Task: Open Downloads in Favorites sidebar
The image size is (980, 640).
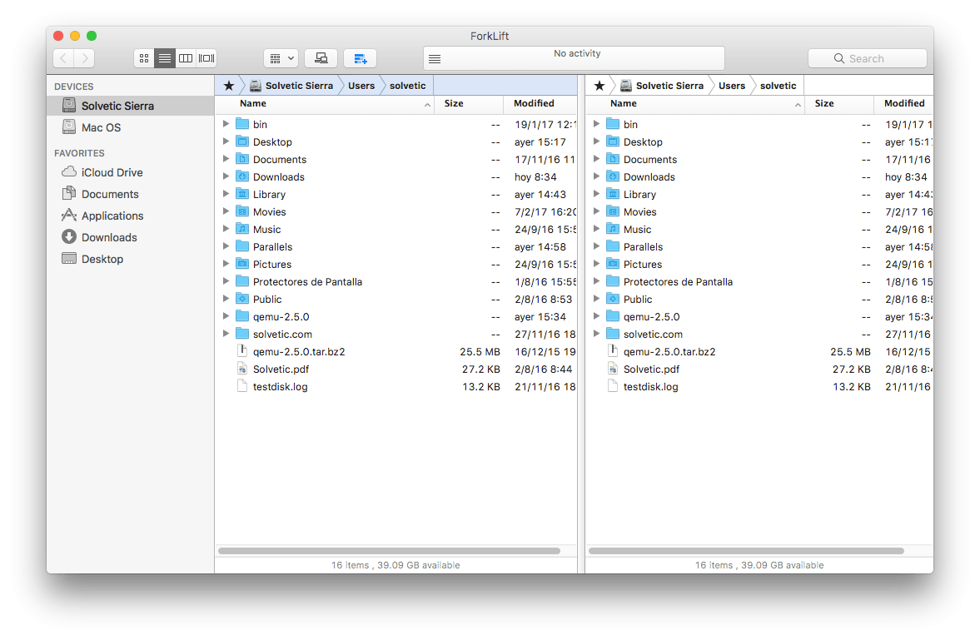Action: pos(131,237)
